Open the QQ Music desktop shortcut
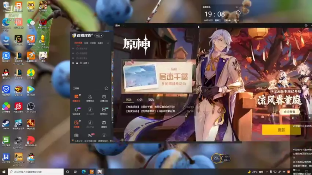Viewport: 312px width, 175px height. click(31, 74)
